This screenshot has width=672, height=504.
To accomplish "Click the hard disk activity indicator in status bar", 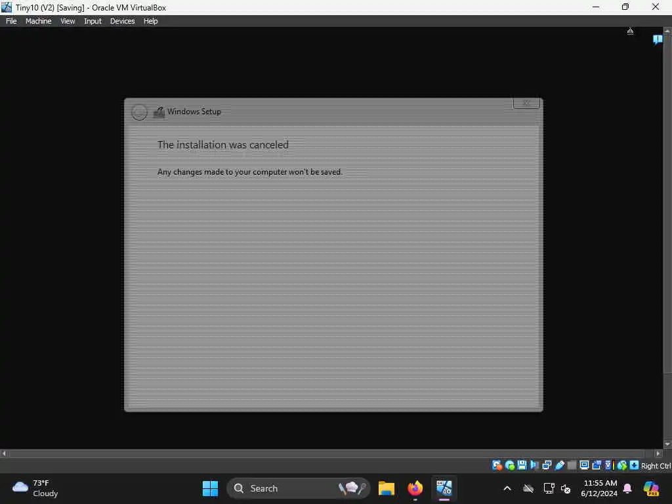I will coord(497,465).
